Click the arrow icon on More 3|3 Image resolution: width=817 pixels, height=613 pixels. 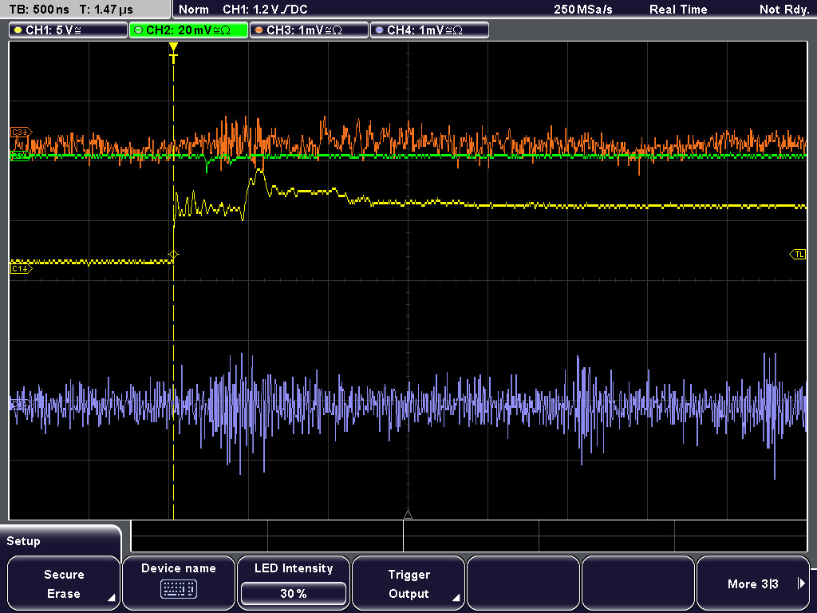click(x=801, y=583)
